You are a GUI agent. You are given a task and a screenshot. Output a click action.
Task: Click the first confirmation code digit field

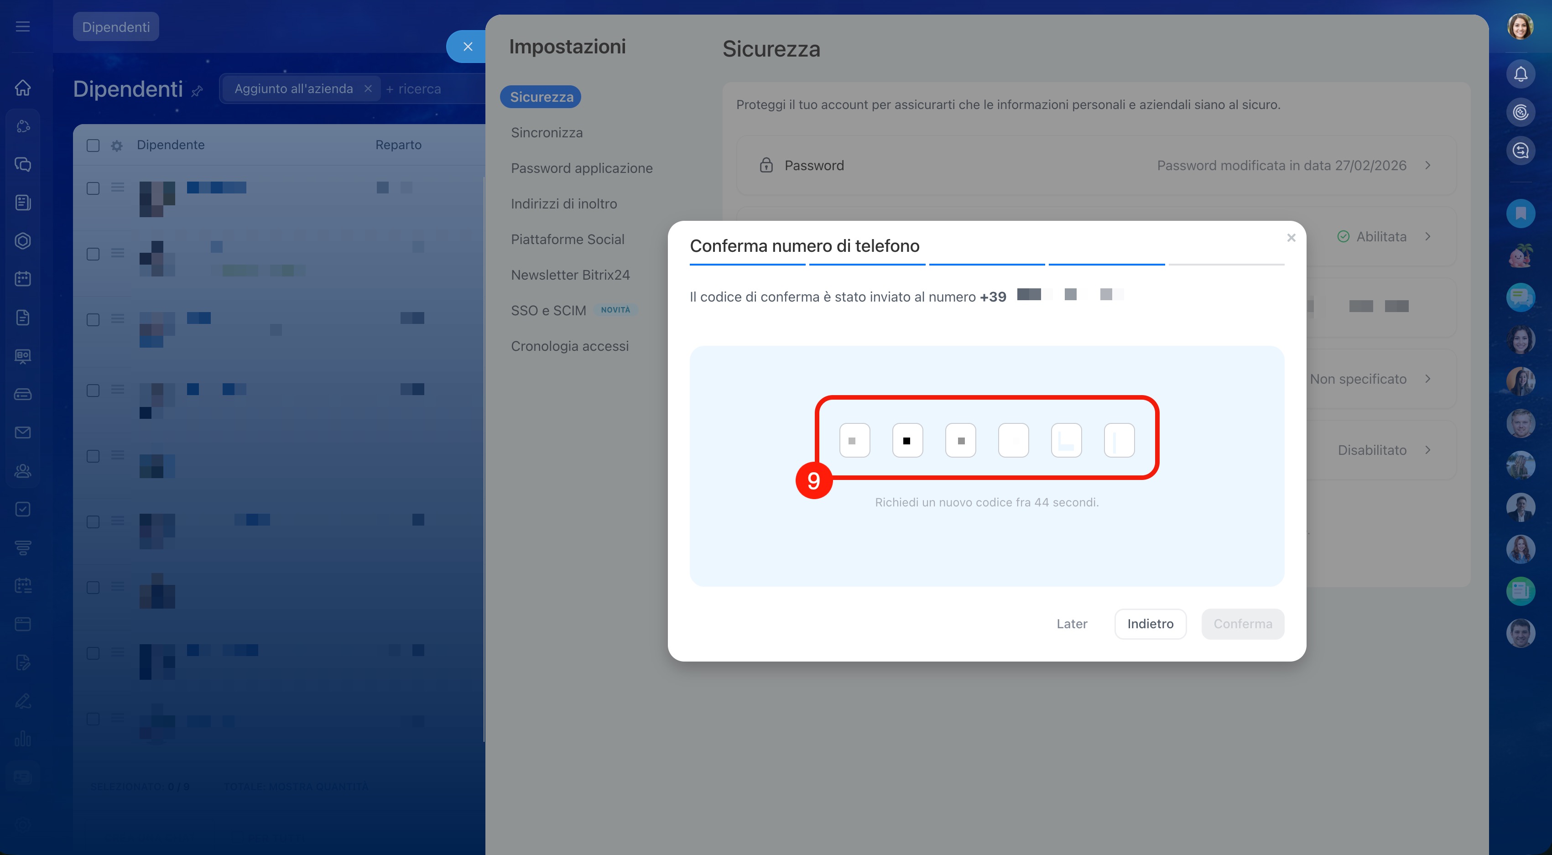854,440
